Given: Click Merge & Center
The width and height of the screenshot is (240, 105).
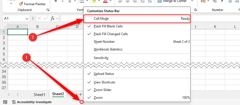Looking at the screenshot, I should click(172, 1).
